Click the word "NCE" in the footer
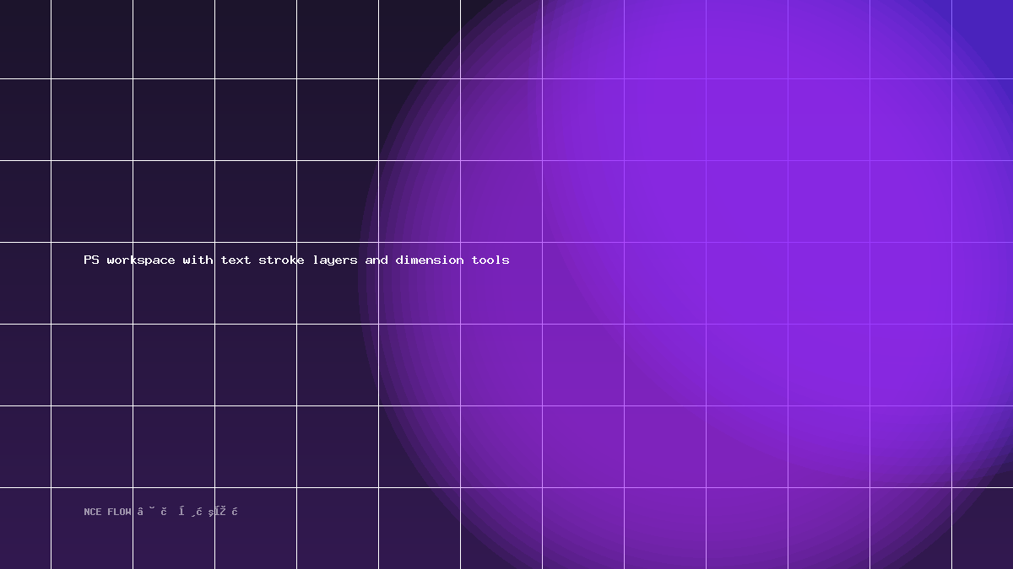Image resolution: width=1013 pixels, height=569 pixels. (92, 512)
